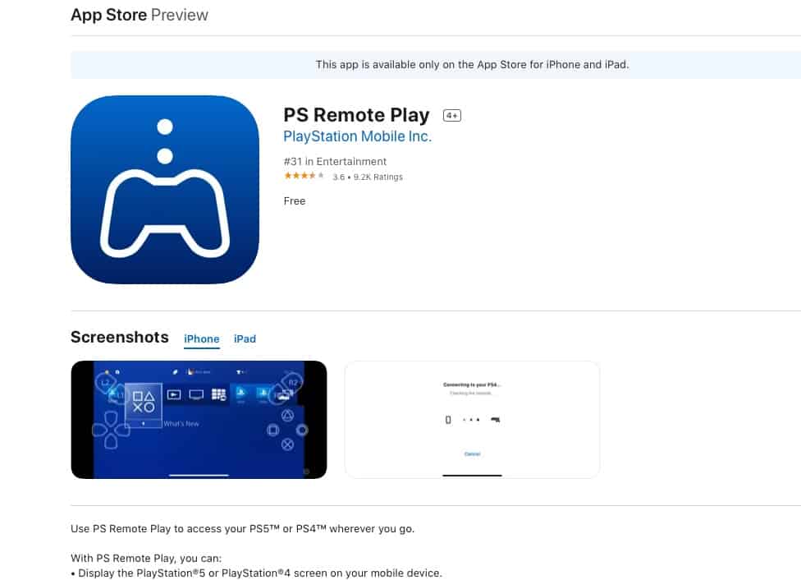Select the iPhone screenshots tab
The height and width of the screenshot is (580, 801).
click(201, 338)
